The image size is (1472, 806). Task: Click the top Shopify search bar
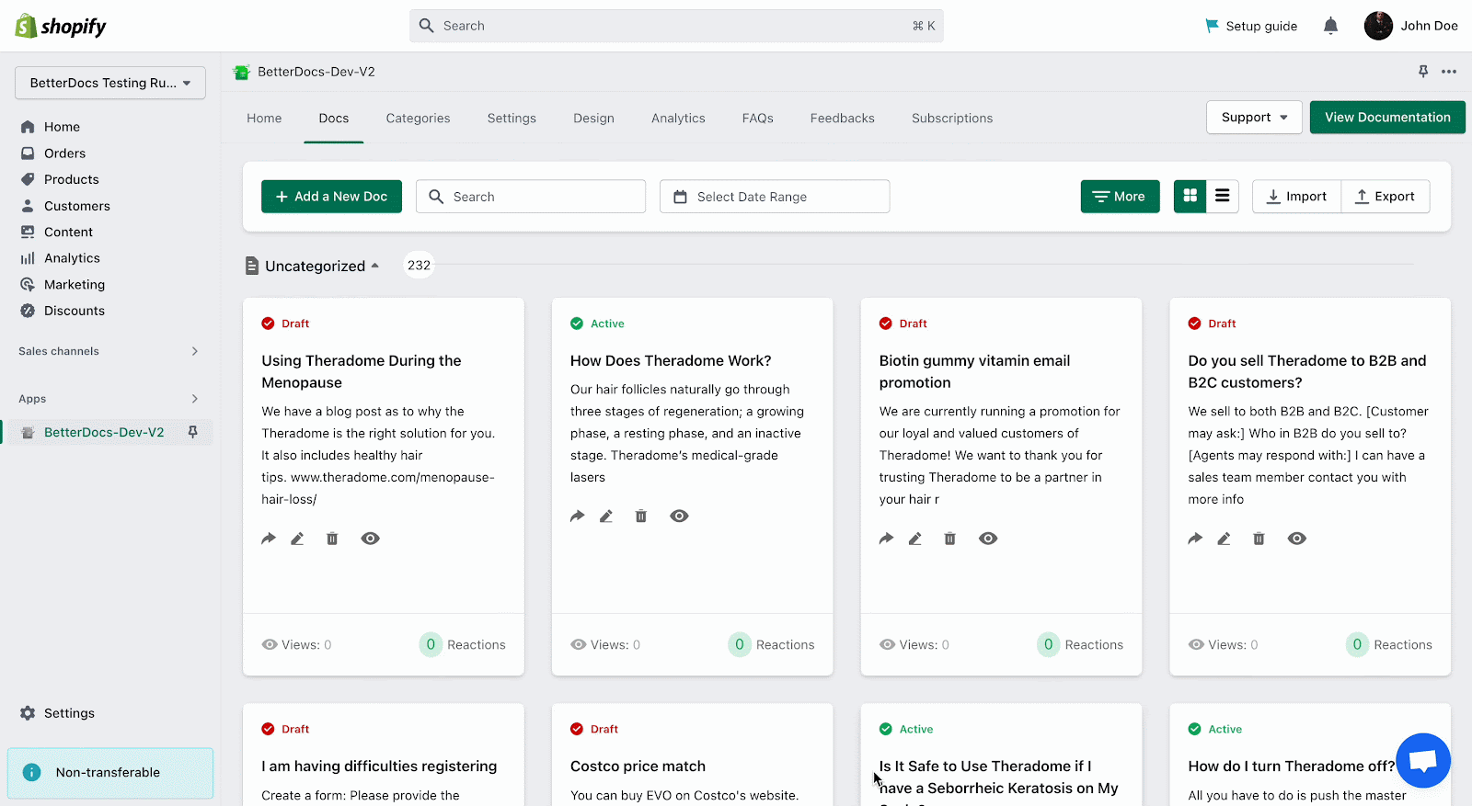point(676,26)
